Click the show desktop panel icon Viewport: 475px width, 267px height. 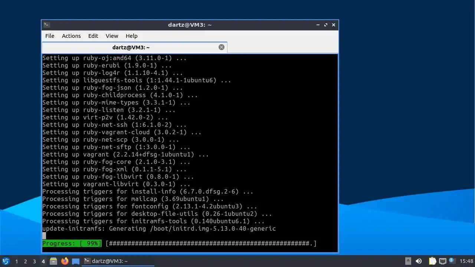[x=76, y=261]
